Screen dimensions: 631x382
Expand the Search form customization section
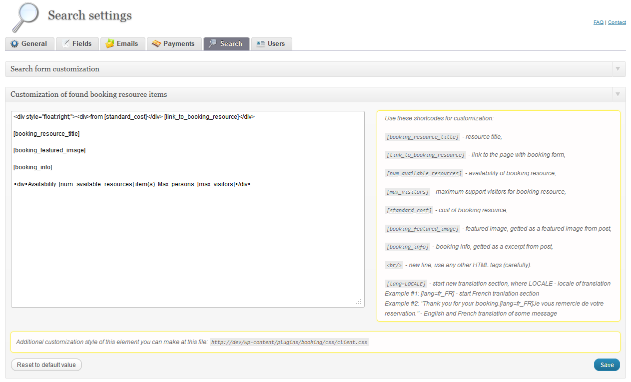click(618, 69)
